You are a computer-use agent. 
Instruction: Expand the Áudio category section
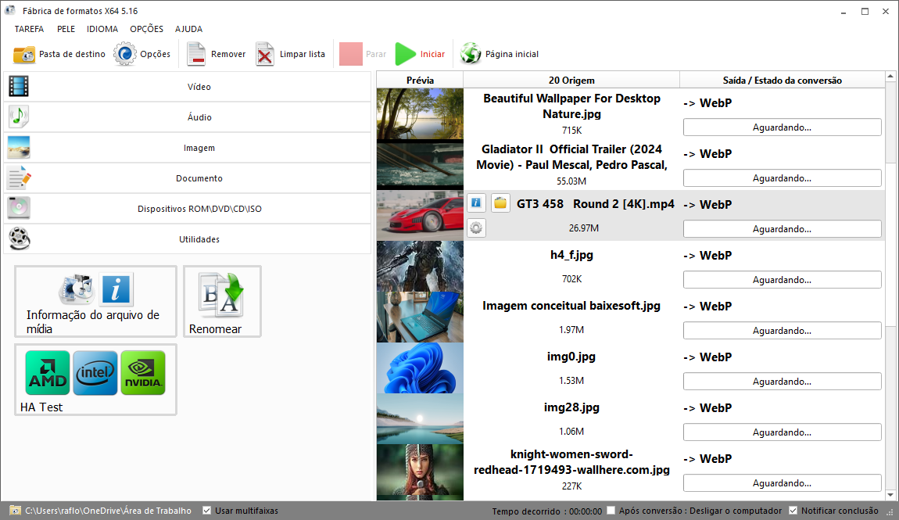187,117
